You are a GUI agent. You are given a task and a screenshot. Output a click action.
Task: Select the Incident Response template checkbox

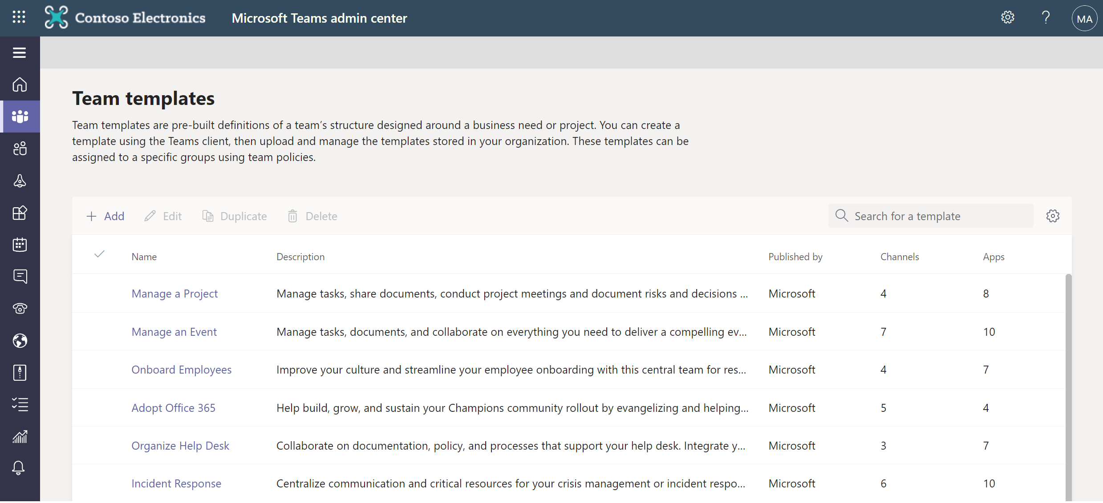[98, 483]
